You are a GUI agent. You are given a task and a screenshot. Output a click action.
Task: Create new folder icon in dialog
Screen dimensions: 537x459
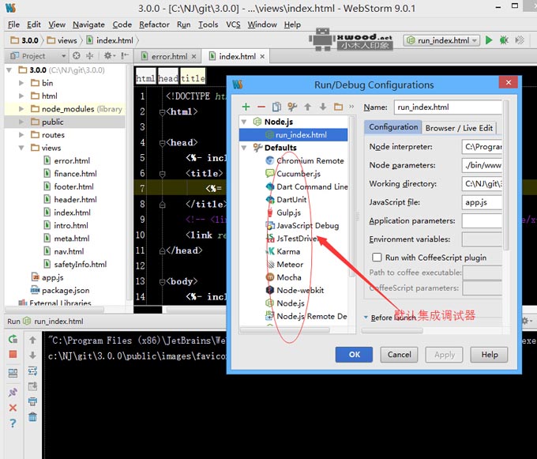[338, 107]
